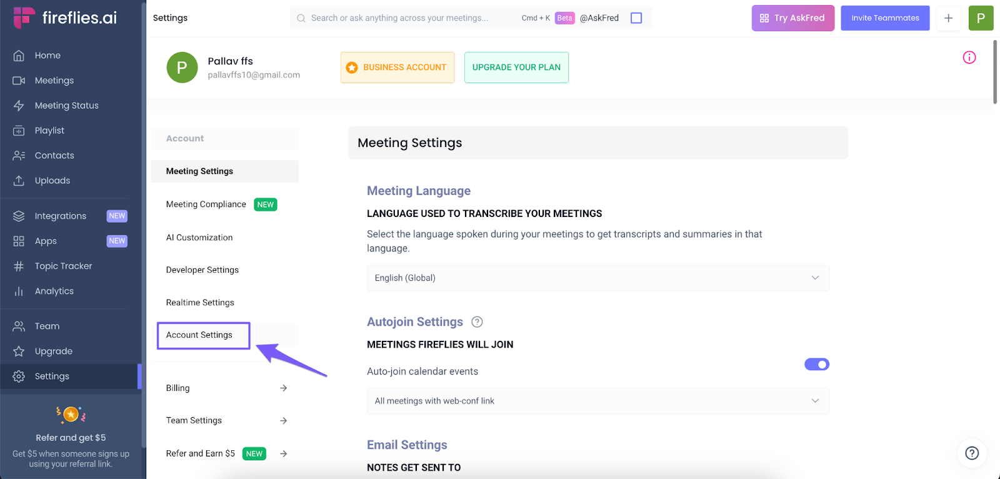The image size is (1000, 479).
Task: Click the Billing arrow icon
Action: (284, 388)
